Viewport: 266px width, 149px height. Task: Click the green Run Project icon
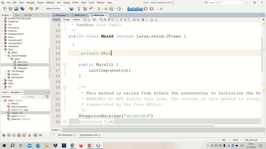point(99,9)
